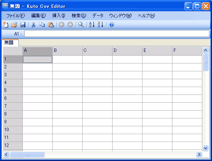Open search with the magnifier icon
Screen dimensions: 212x161
(81, 25)
